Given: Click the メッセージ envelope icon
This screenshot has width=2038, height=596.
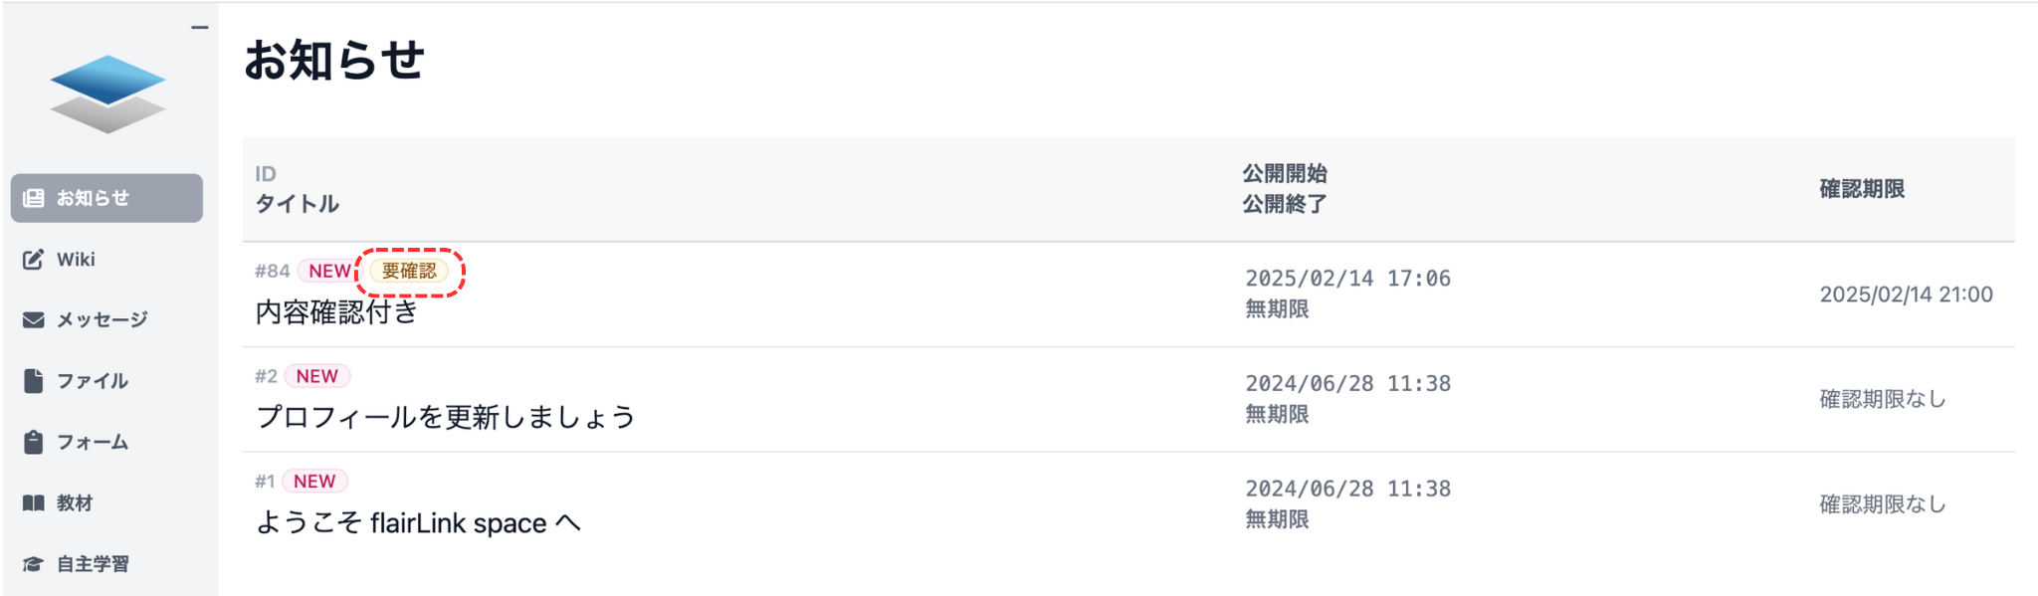Looking at the screenshot, I should click(x=34, y=320).
